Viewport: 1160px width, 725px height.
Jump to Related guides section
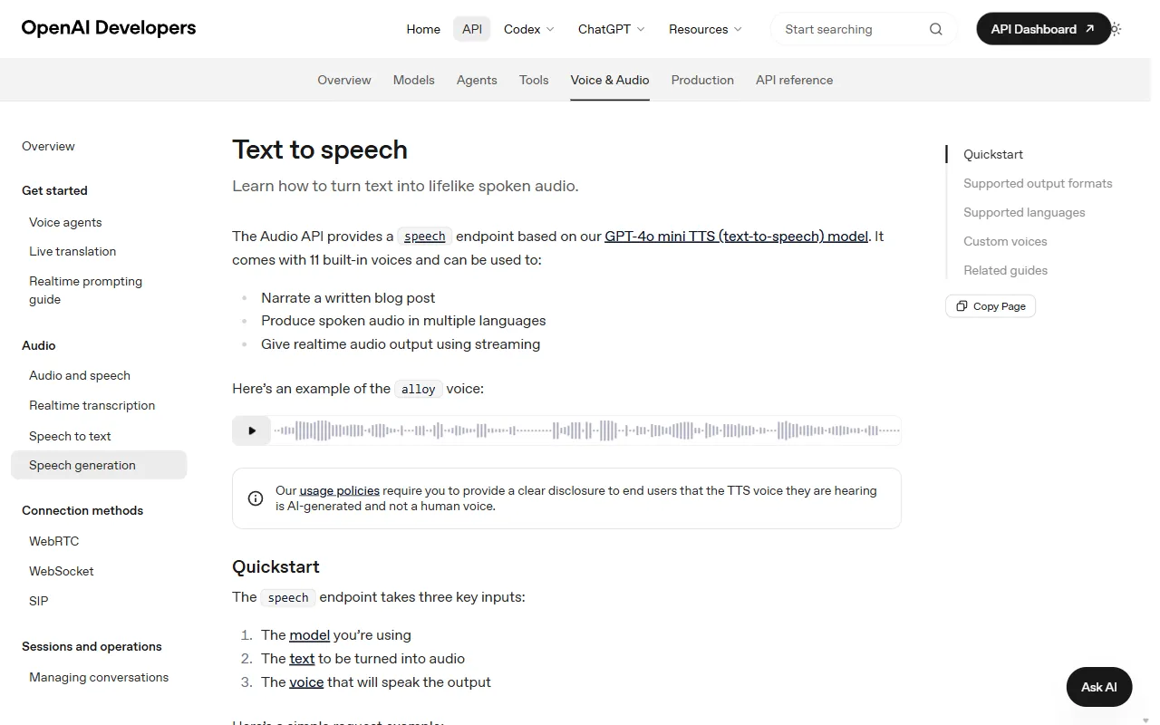tap(1005, 270)
